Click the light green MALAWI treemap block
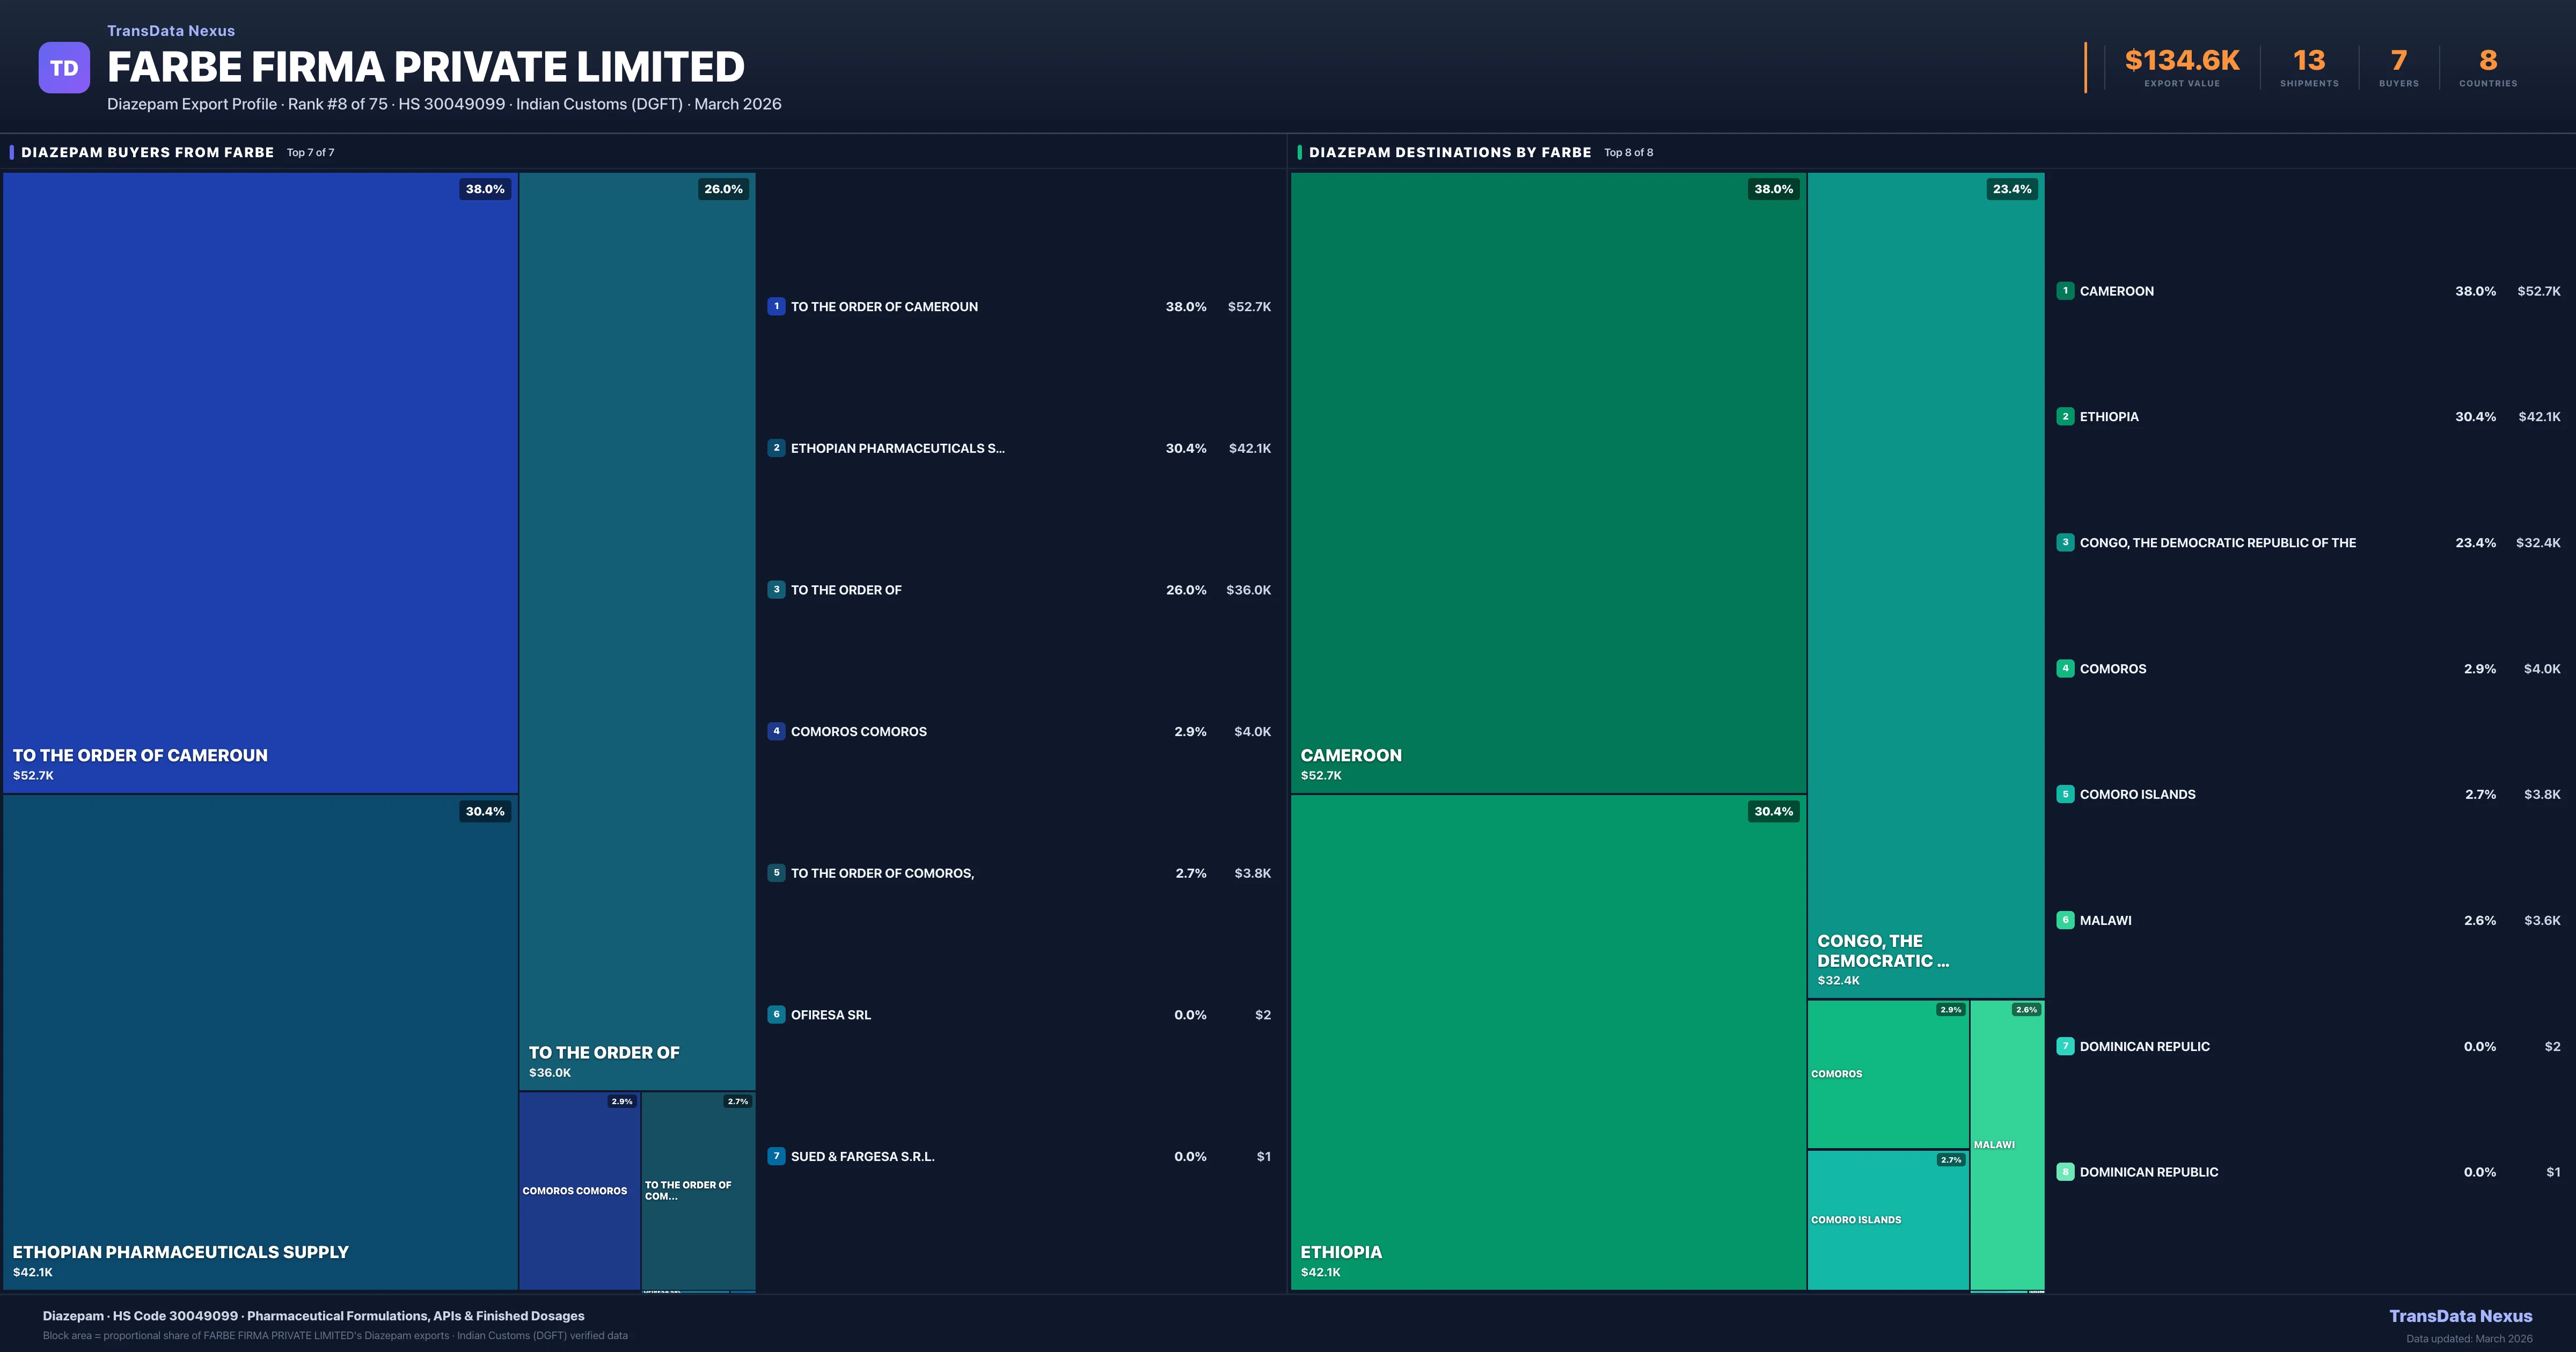 click(x=2007, y=1145)
